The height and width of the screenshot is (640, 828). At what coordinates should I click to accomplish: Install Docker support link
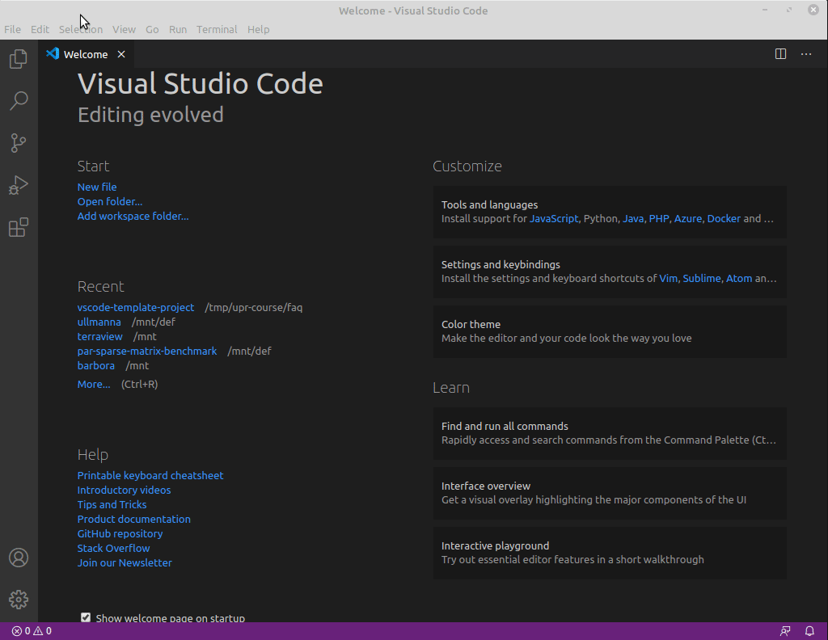coord(724,218)
